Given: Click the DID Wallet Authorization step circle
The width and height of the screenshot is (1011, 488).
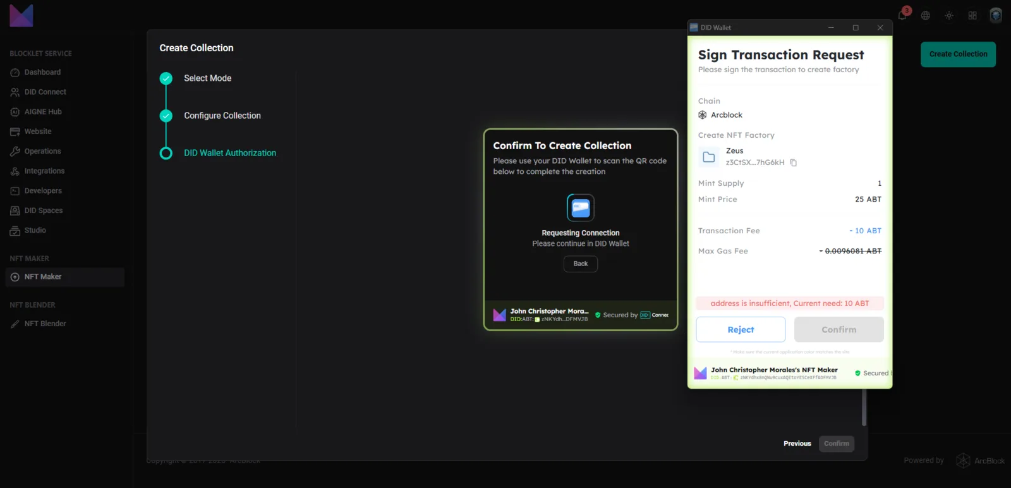Looking at the screenshot, I should [x=166, y=153].
